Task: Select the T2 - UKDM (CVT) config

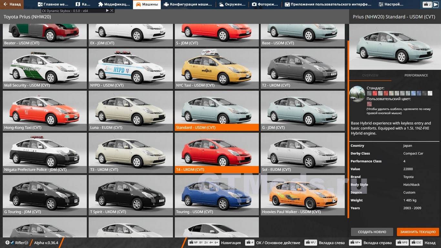Action: click(303, 69)
